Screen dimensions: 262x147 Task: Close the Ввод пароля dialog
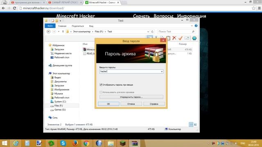coord(163,40)
